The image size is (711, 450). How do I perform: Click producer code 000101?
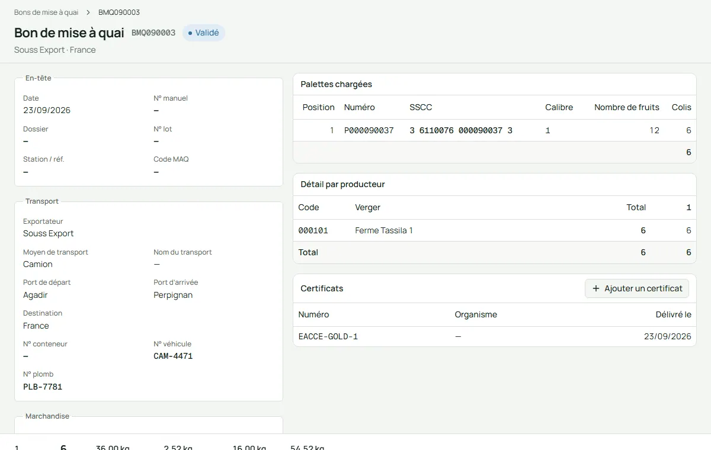point(313,230)
